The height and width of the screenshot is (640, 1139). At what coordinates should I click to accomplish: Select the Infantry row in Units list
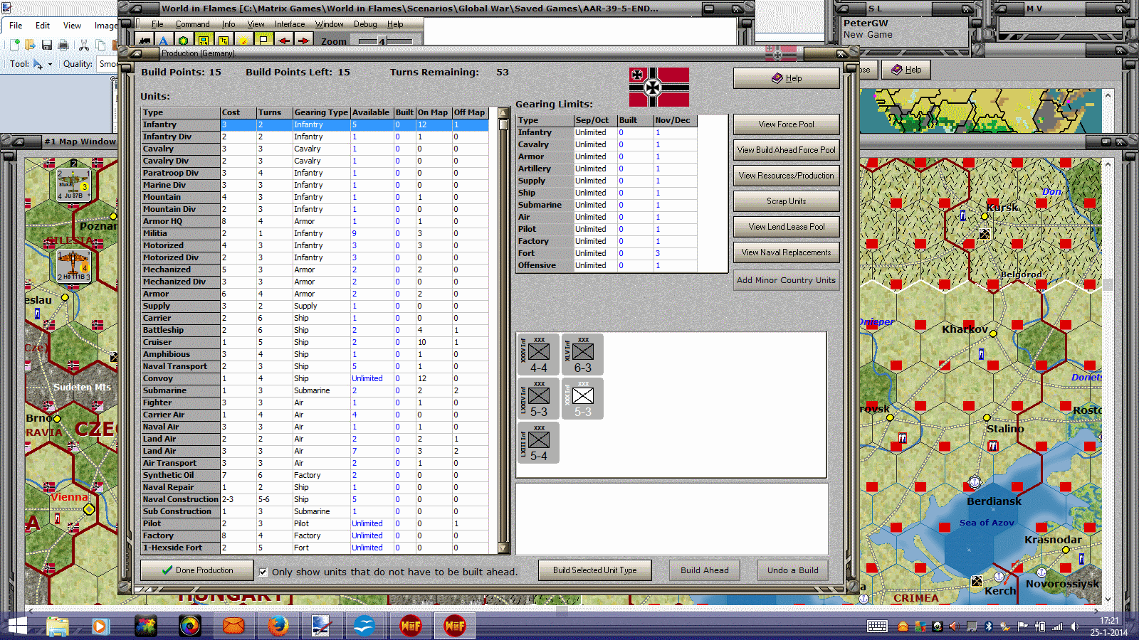pyautogui.click(x=315, y=124)
